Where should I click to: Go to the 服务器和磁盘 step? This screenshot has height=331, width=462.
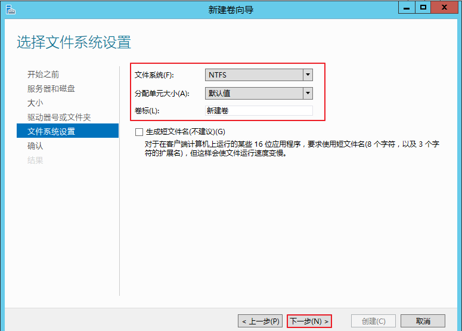pos(51,88)
